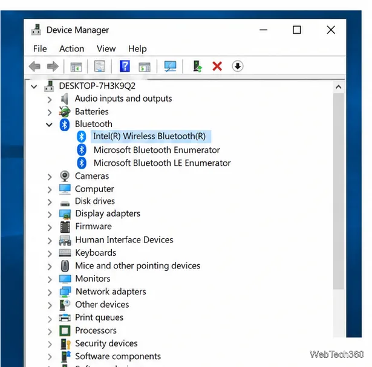372x367 pixels.
Task: Collapse the DESKTOP-7H3K9Q2 root node
Action: (x=34, y=86)
